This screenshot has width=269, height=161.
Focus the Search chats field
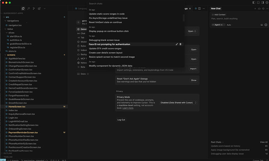coord(136,4)
